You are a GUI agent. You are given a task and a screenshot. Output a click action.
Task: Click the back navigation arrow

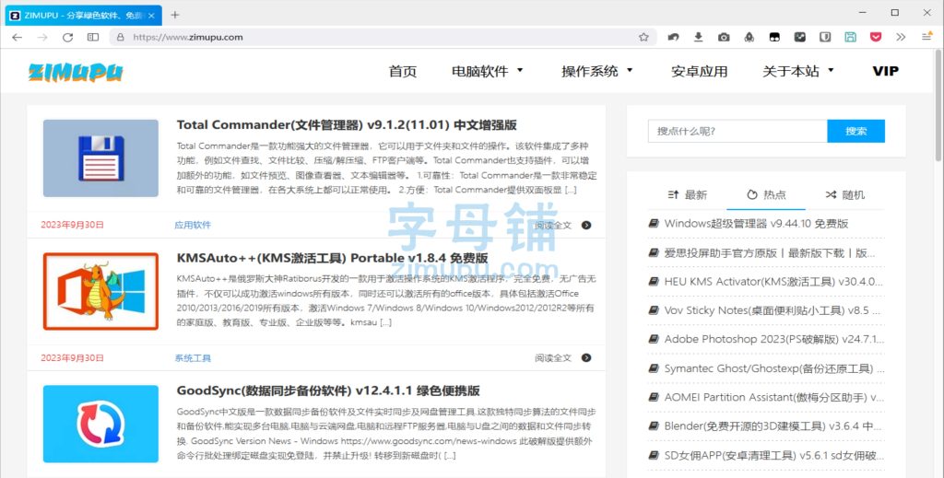[17, 37]
